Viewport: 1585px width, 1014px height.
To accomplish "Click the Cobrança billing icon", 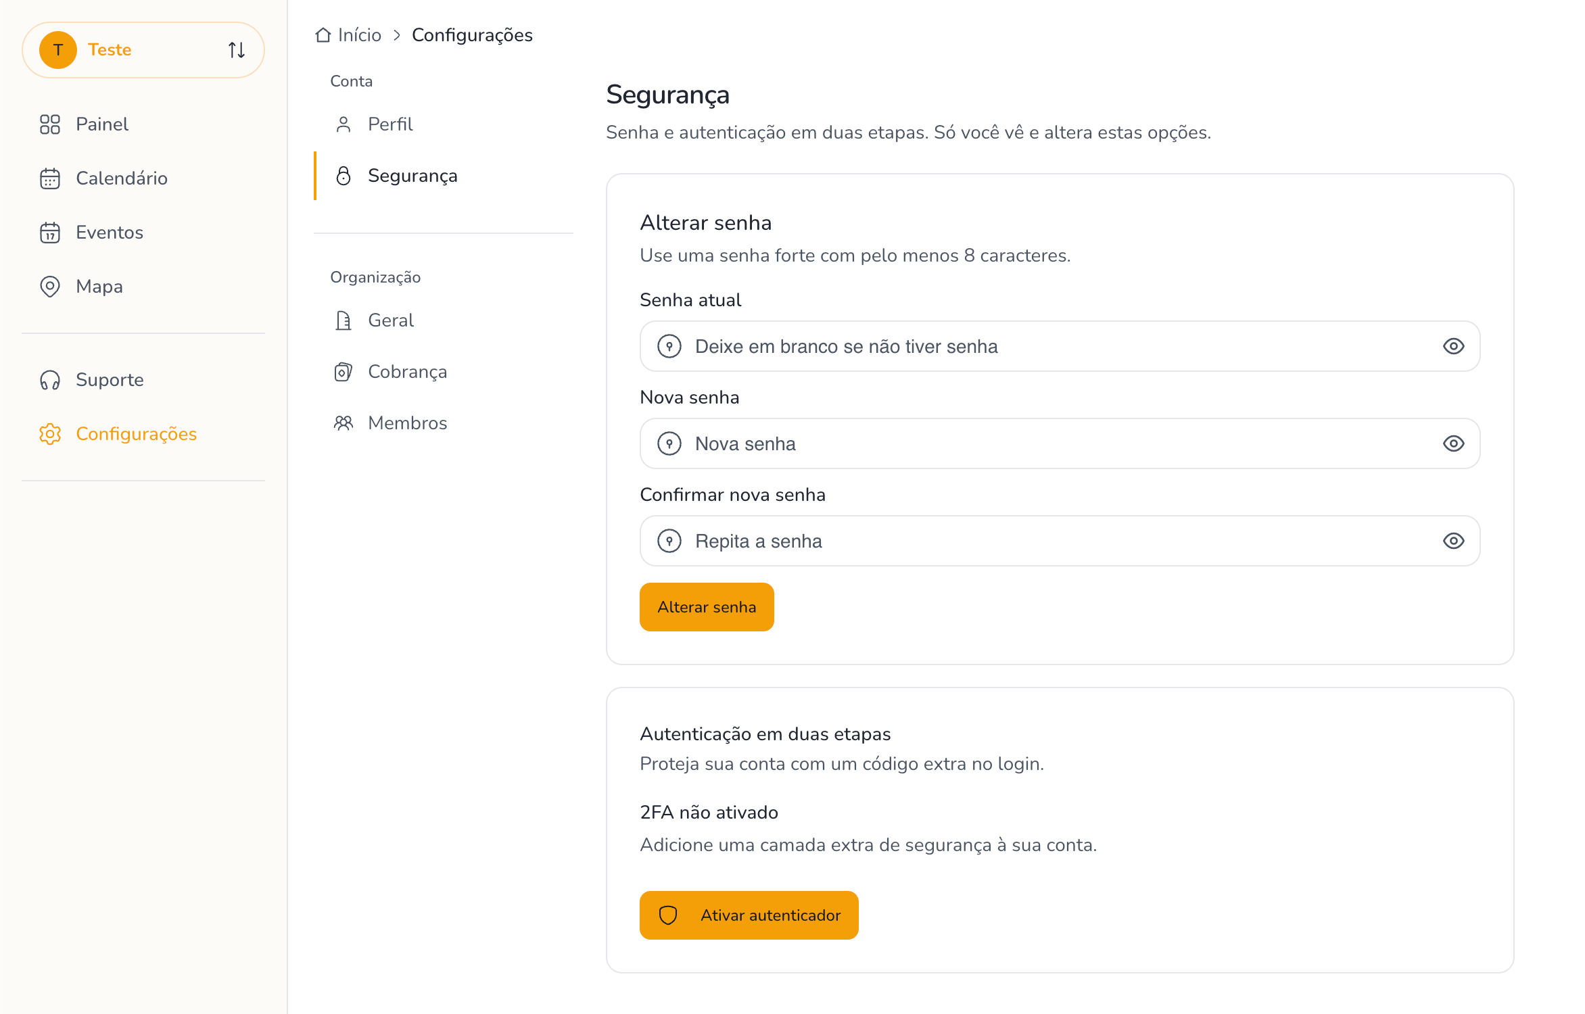I will 344,372.
